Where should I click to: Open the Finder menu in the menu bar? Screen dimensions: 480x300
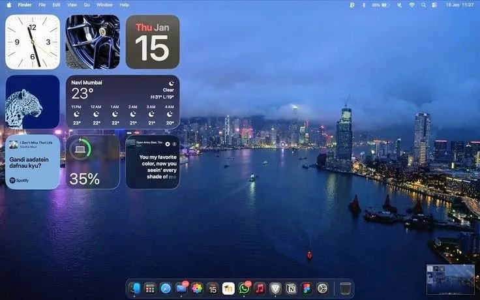(x=25, y=5)
